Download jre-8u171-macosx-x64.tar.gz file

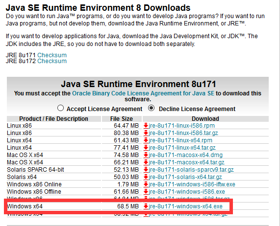pyautogui.click(x=186, y=162)
